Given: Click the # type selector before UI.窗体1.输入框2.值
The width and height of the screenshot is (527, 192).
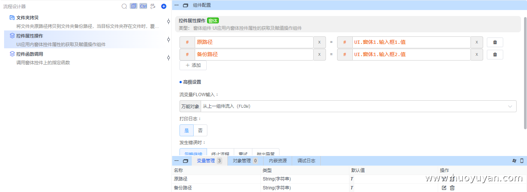Looking at the screenshot, I should coord(345,55).
